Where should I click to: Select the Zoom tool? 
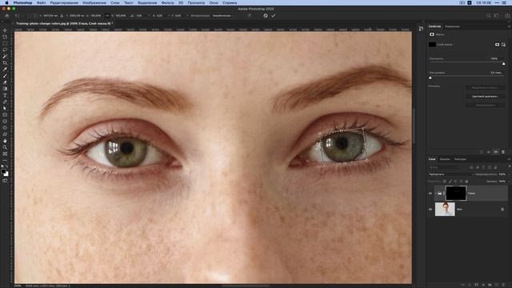coord(5,147)
